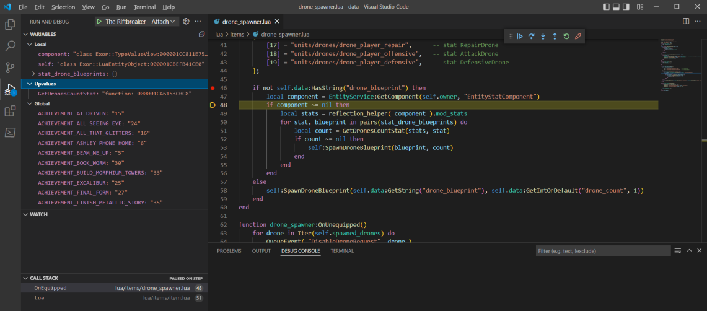Click the Step Out arrow icon

point(555,37)
